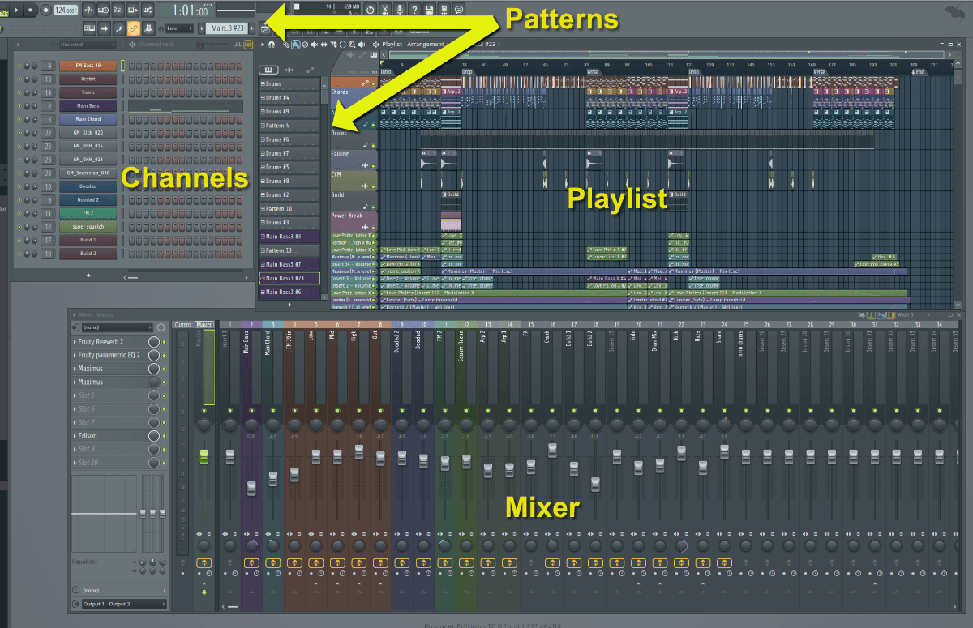Image resolution: width=973 pixels, height=628 pixels.
Task: Open the Output 1 - Output 2 routing dropdown
Action: point(118,604)
